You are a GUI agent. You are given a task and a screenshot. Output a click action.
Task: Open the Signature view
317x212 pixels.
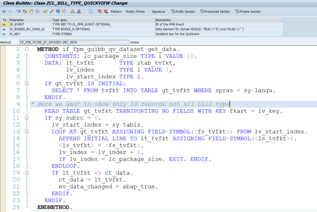pos(158,12)
